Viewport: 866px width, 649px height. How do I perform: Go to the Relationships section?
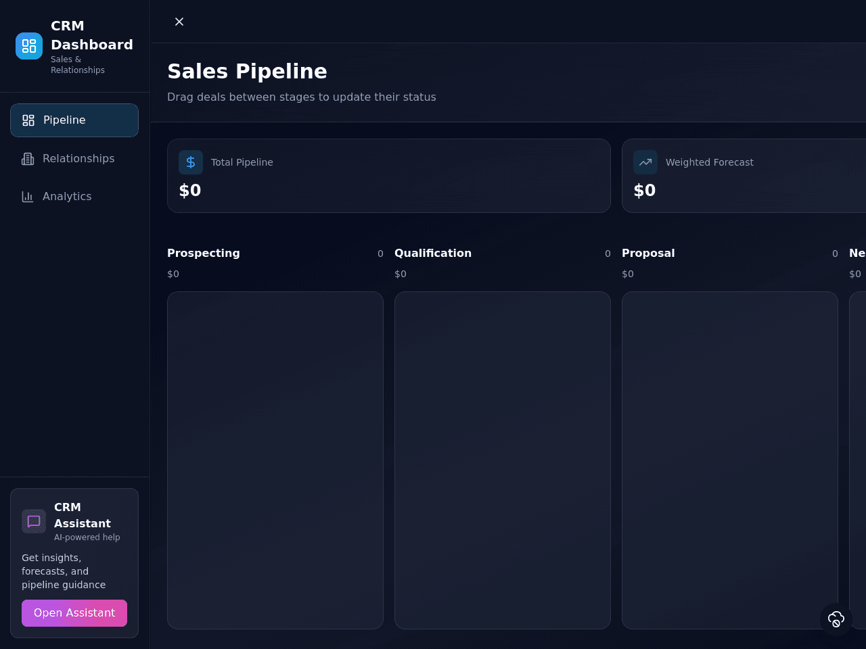(74, 159)
